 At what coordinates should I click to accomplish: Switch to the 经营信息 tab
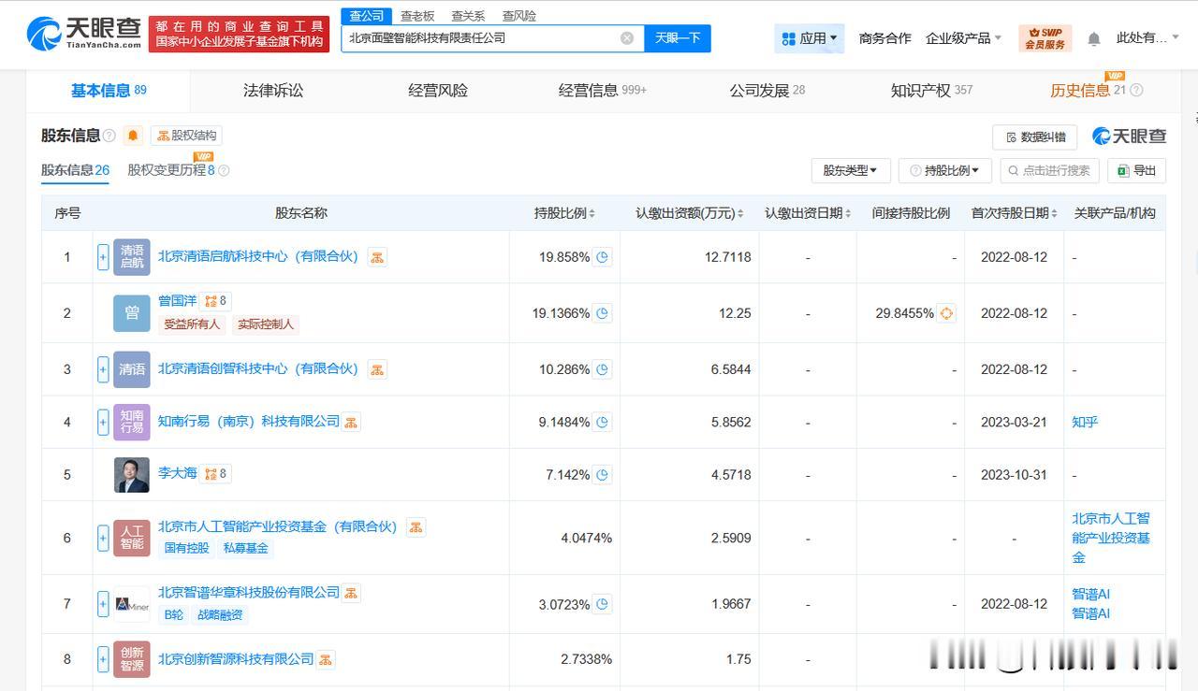(602, 91)
